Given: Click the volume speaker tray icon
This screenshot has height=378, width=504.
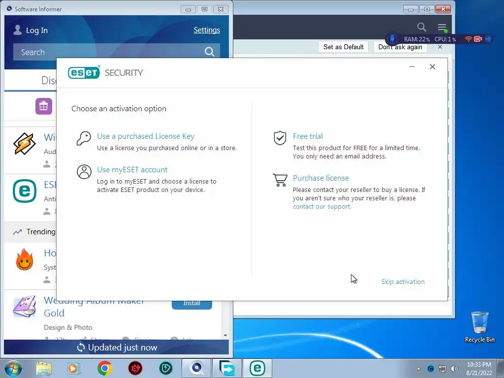Looking at the screenshot, I should 454,369.
